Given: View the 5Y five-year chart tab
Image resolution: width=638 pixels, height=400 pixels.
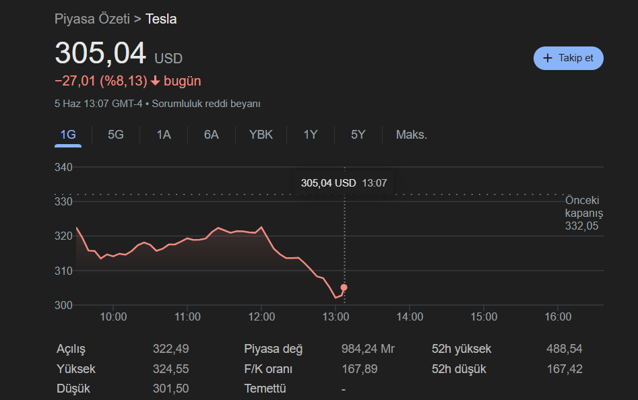Looking at the screenshot, I should (358, 135).
